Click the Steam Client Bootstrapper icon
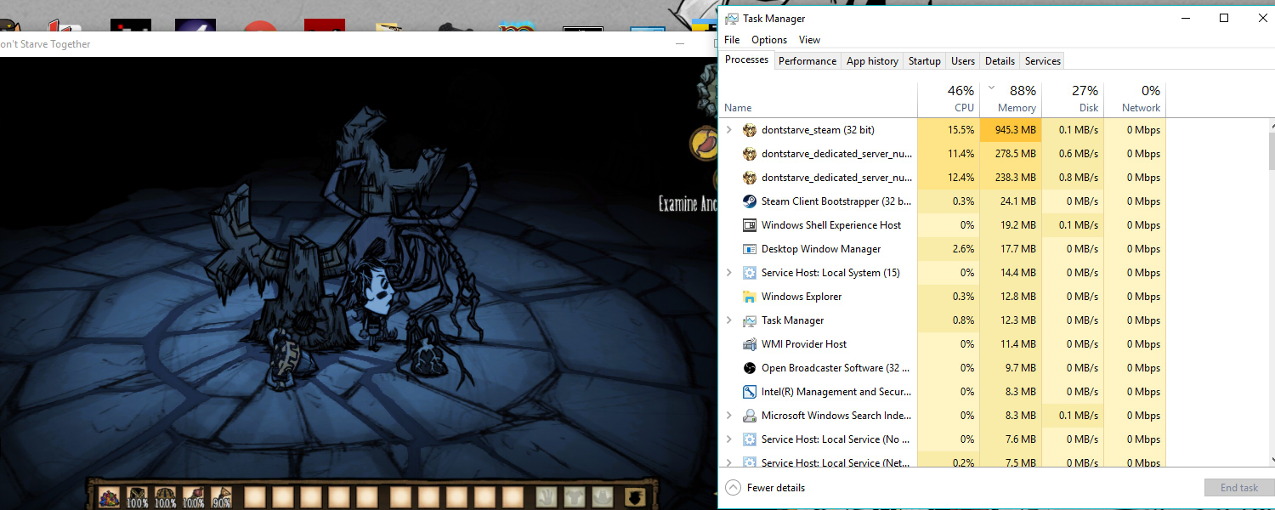 pos(749,201)
